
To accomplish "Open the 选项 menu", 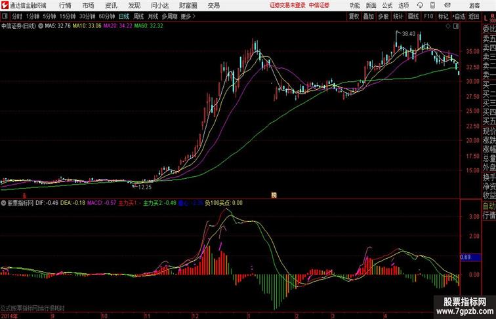I will point(403,5).
